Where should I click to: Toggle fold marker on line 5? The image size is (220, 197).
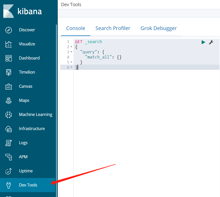click(x=71, y=62)
